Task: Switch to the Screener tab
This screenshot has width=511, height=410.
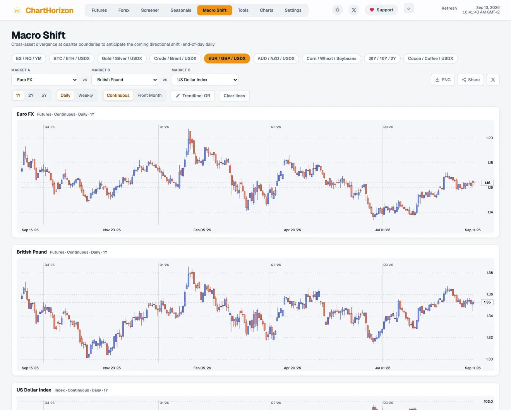Action: (x=150, y=10)
